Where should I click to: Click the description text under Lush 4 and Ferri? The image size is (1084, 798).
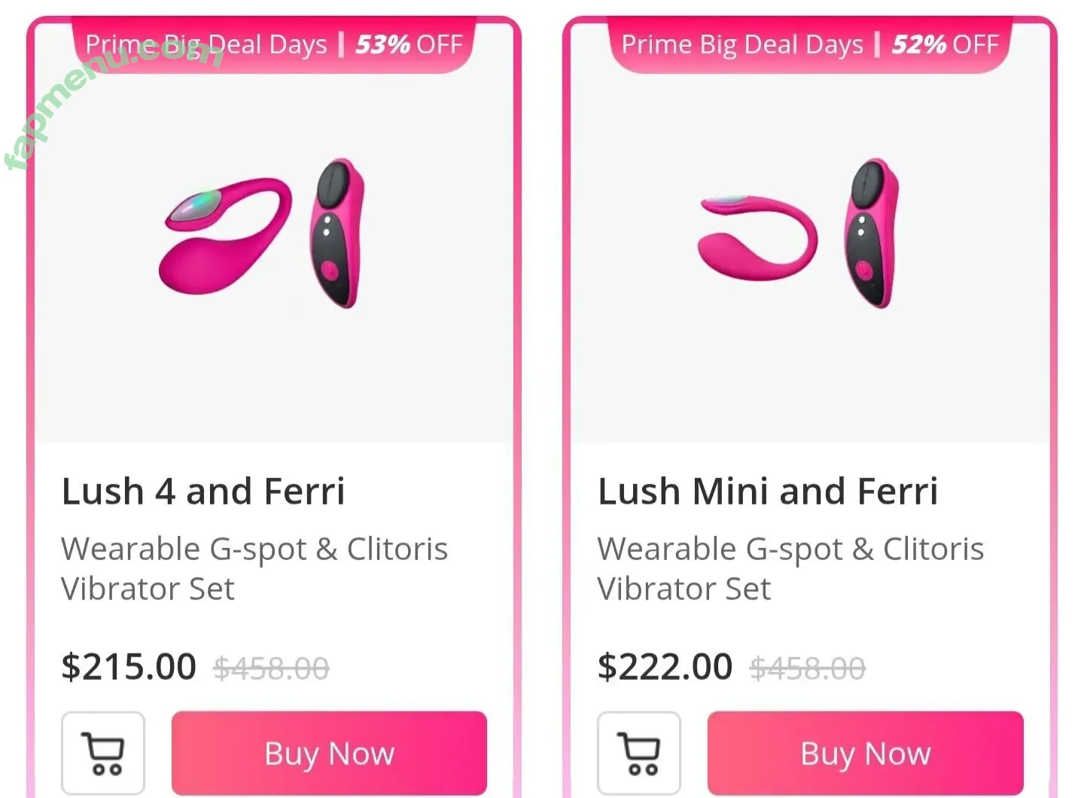pos(254,568)
